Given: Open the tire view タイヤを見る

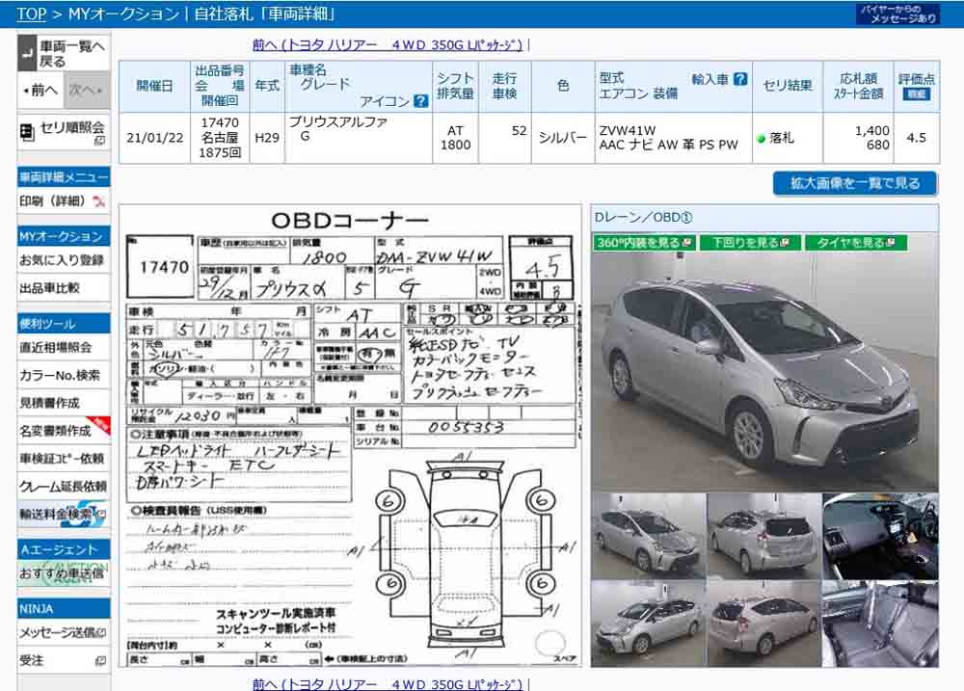Looking at the screenshot, I should click(855, 243).
